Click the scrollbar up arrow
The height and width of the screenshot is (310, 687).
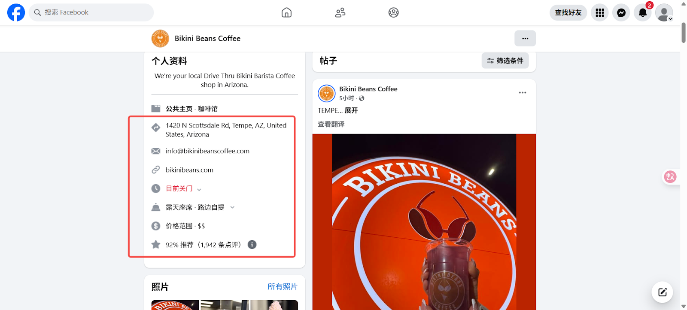pos(684,4)
